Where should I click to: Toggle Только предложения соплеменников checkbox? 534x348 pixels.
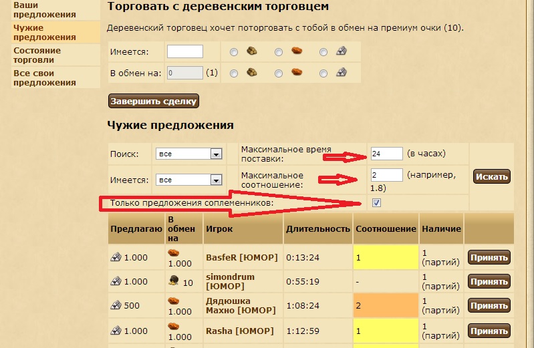tap(376, 203)
